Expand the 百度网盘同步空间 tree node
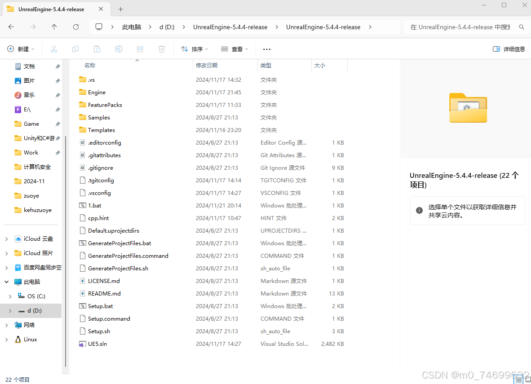Viewport: 531px width, 384px height. click(6, 268)
